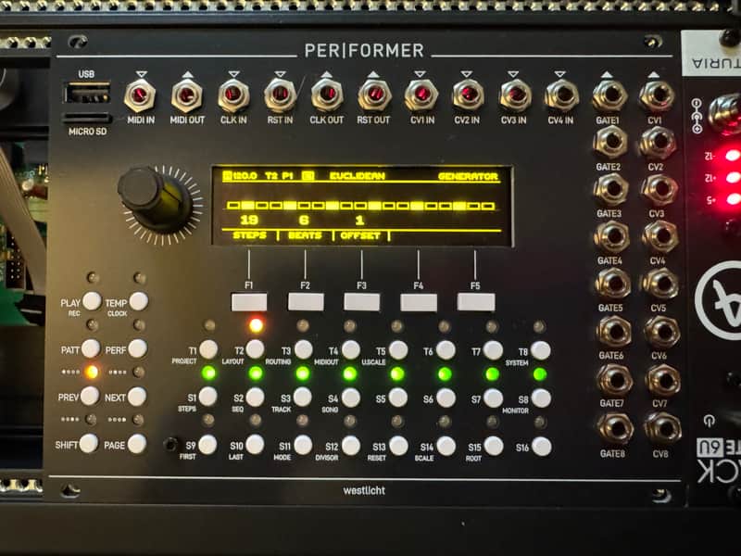Touch the MIDI IN jack

(x=141, y=96)
